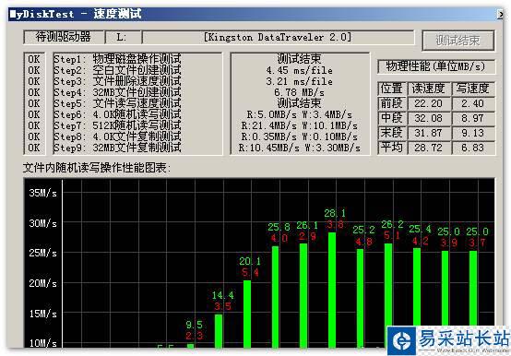Click the 28.72 average read cell
This screenshot has width=511, height=356.
point(429,148)
